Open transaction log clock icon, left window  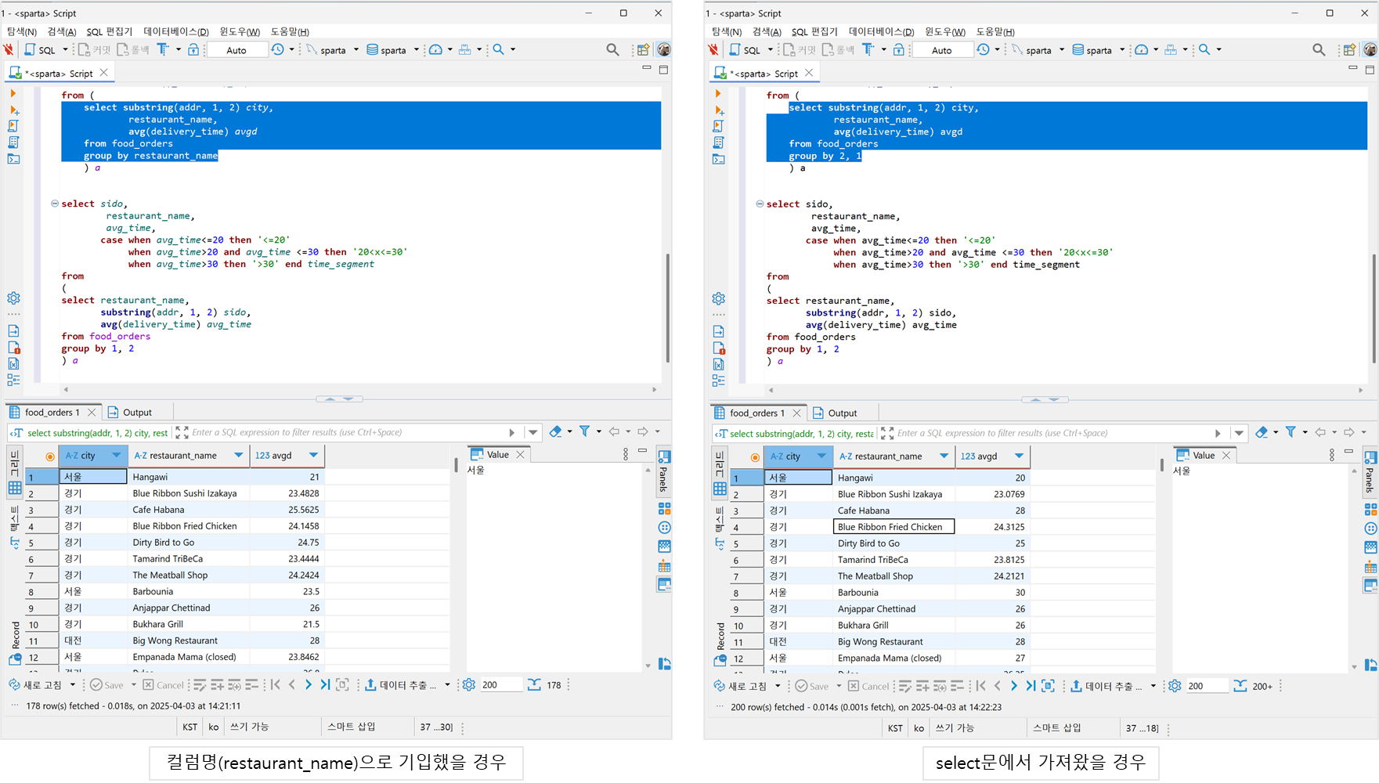tap(278, 49)
